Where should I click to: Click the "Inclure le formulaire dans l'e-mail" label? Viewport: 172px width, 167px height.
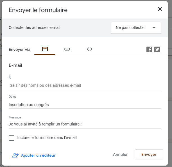click(x=47, y=138)
